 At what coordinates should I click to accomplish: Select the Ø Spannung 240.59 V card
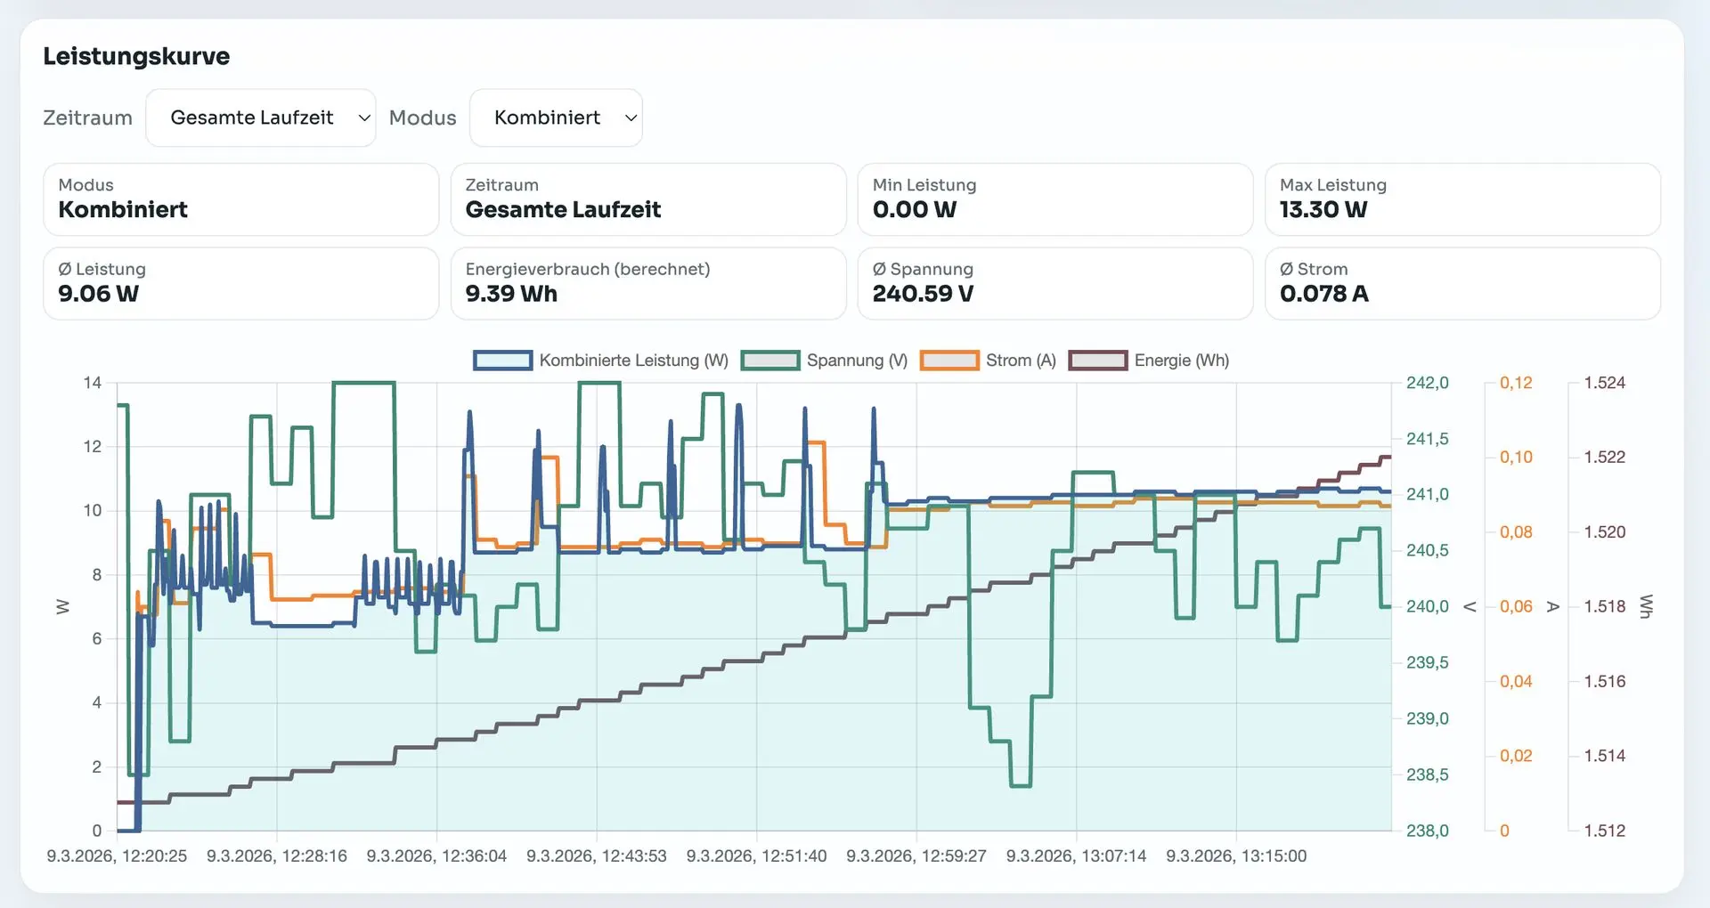1054,283
